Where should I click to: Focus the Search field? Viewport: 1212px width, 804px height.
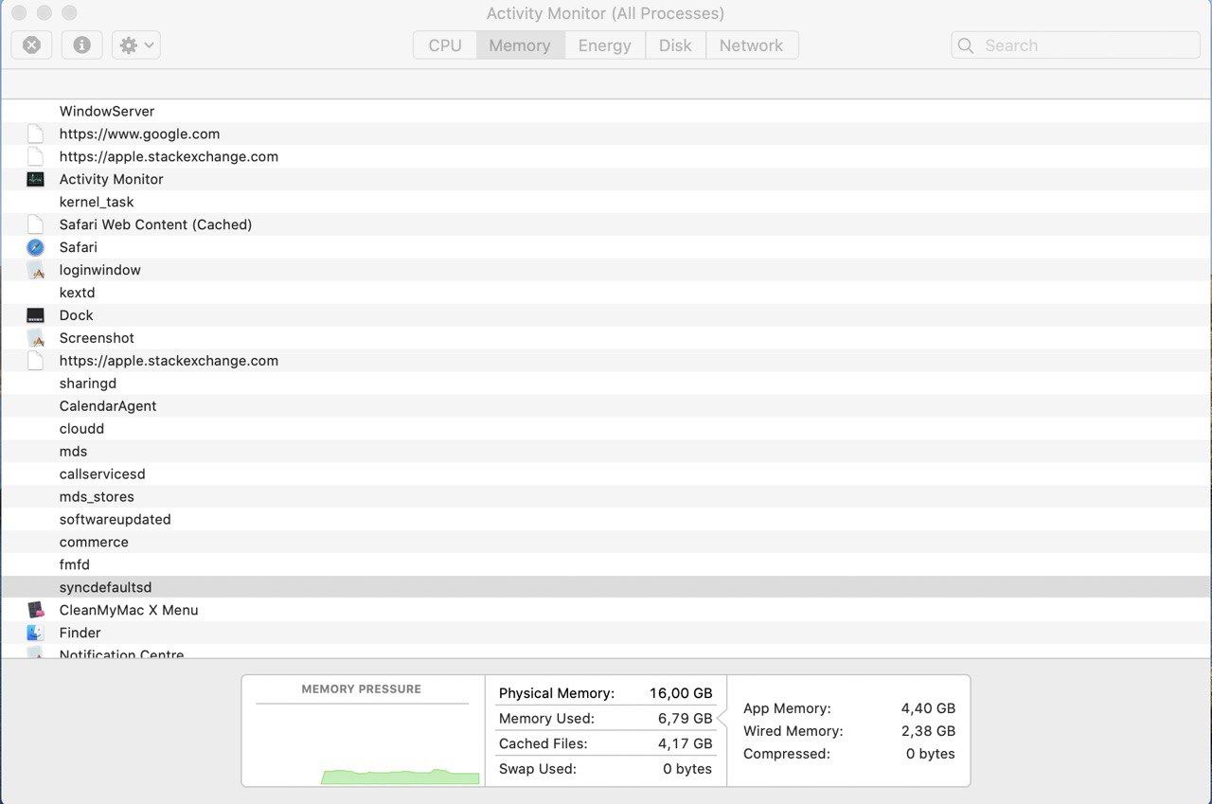1076,45
